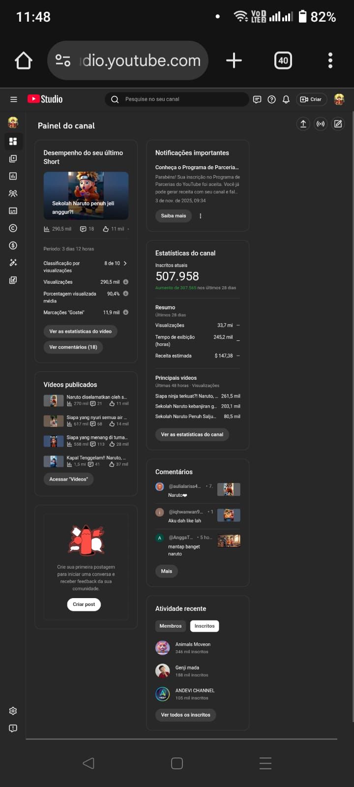Open the Content icon in the sidebar
The height and width of the screenshot is (787, 354).
[13, 159]
